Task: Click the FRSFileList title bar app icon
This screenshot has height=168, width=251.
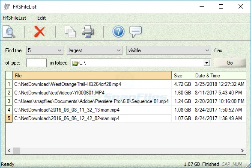Action: [x=7, y=6]
